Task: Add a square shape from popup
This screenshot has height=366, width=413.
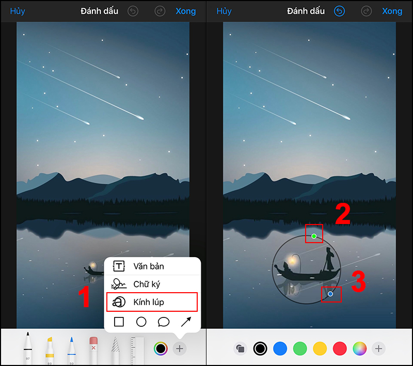Action: pos(119,322)
